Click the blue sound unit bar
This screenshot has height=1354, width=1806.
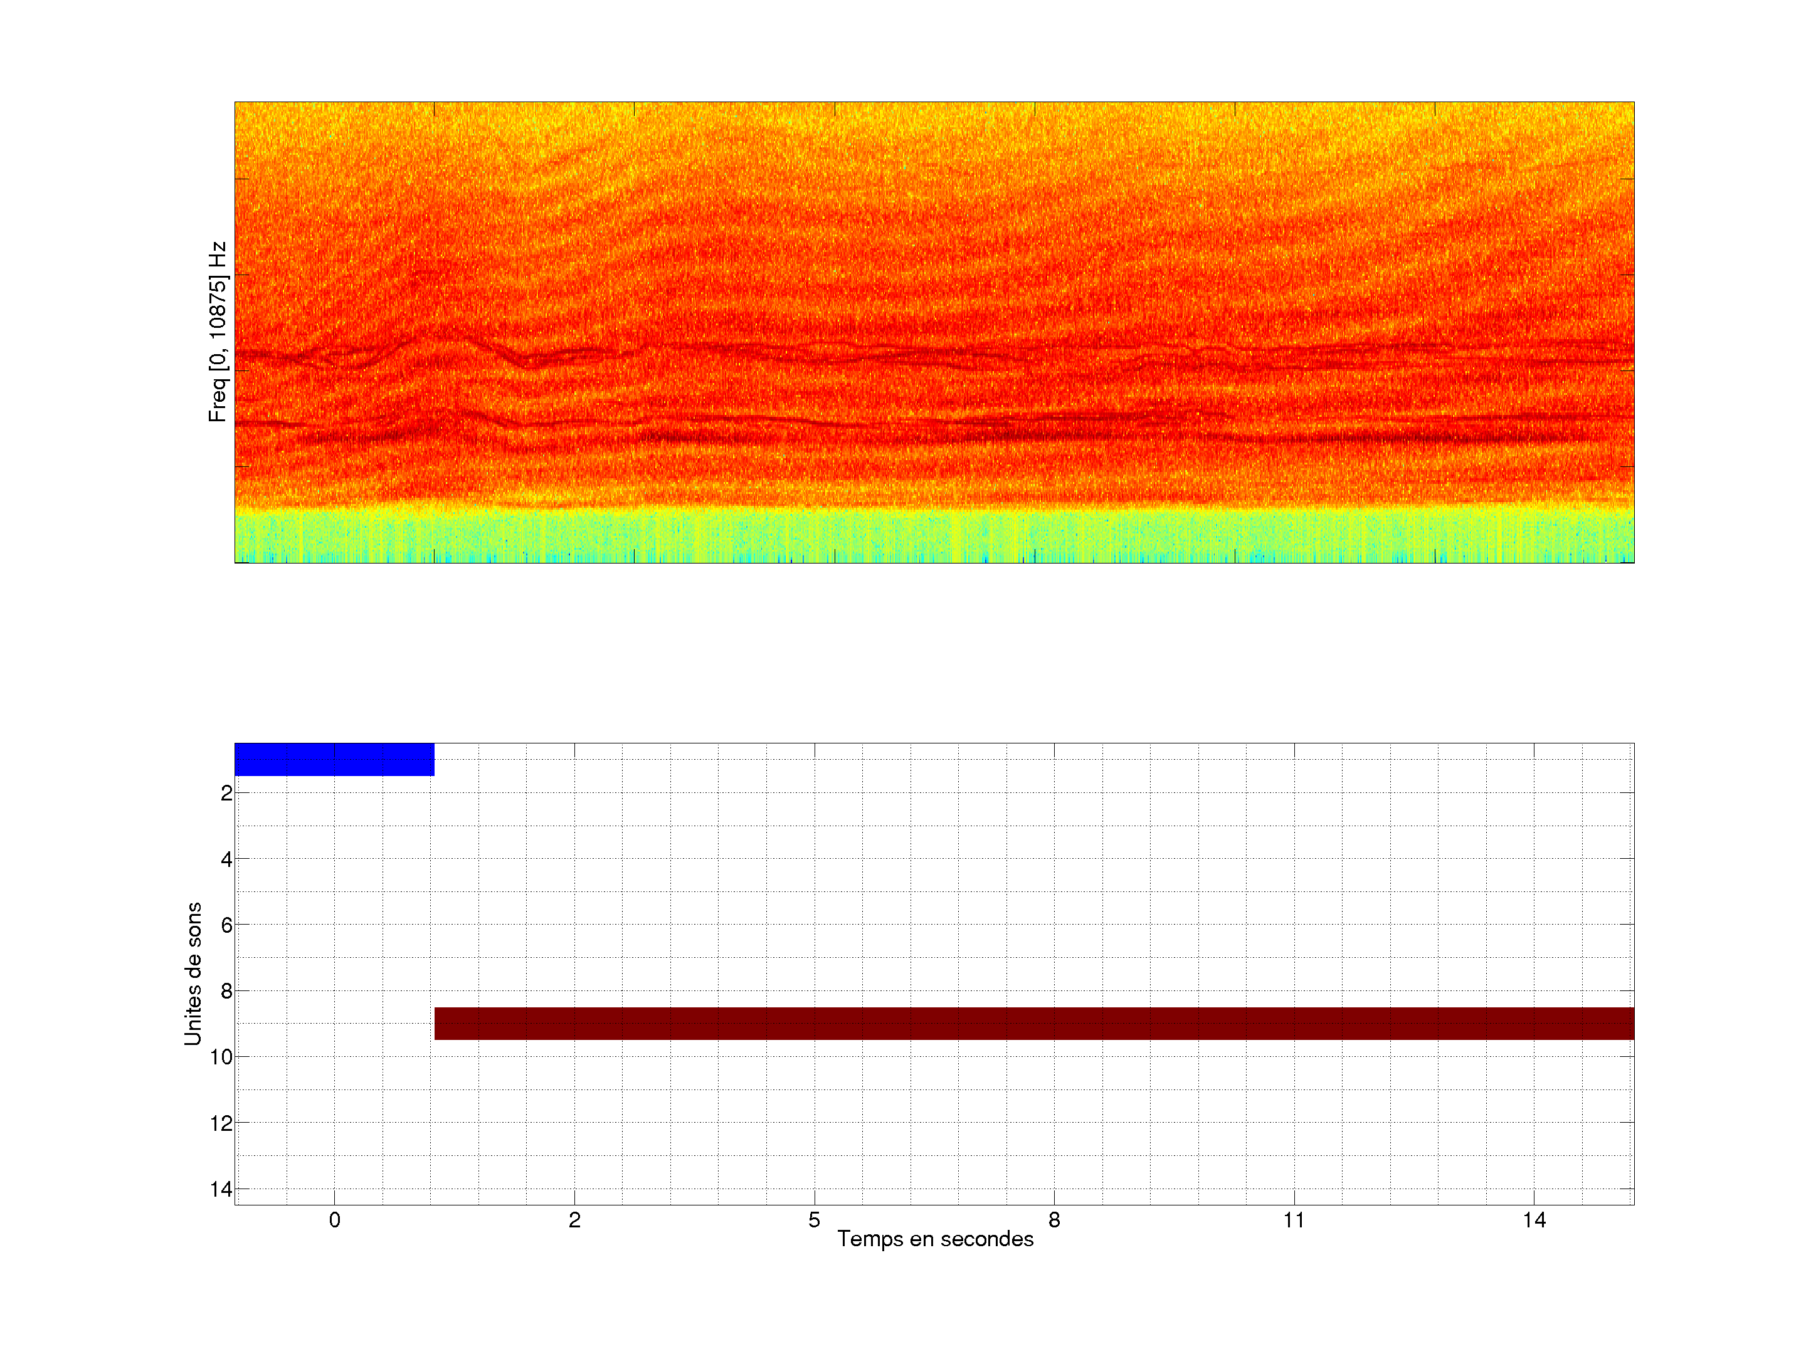pos(334,759)
